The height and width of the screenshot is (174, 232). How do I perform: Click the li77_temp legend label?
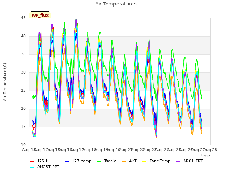pyautogui.click(x=82, y=161)
